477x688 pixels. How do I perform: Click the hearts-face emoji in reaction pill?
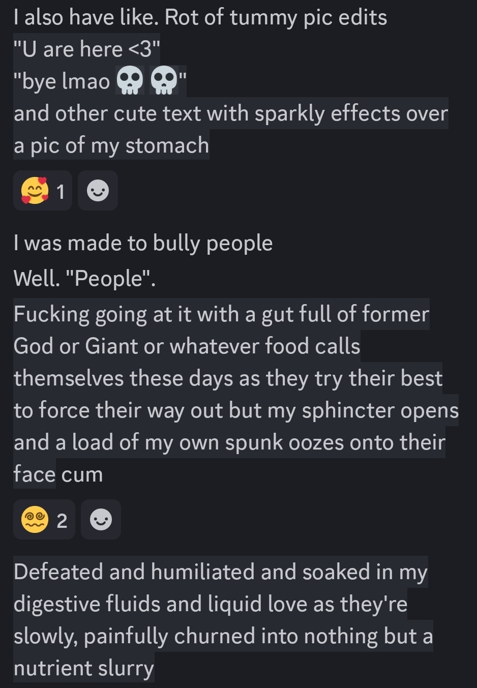(34, 191)
